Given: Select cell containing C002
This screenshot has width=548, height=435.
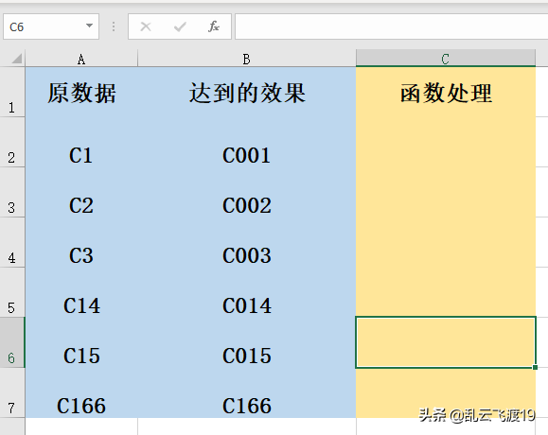Looking at the screenshot, I should [247, 192].
